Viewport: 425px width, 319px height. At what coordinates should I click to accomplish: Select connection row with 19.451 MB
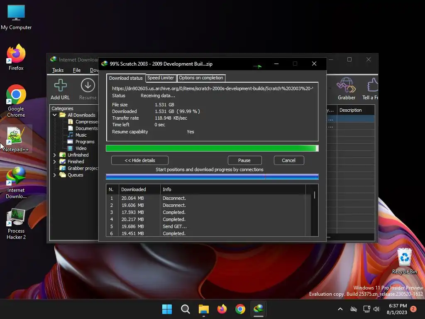pos(206,233)
